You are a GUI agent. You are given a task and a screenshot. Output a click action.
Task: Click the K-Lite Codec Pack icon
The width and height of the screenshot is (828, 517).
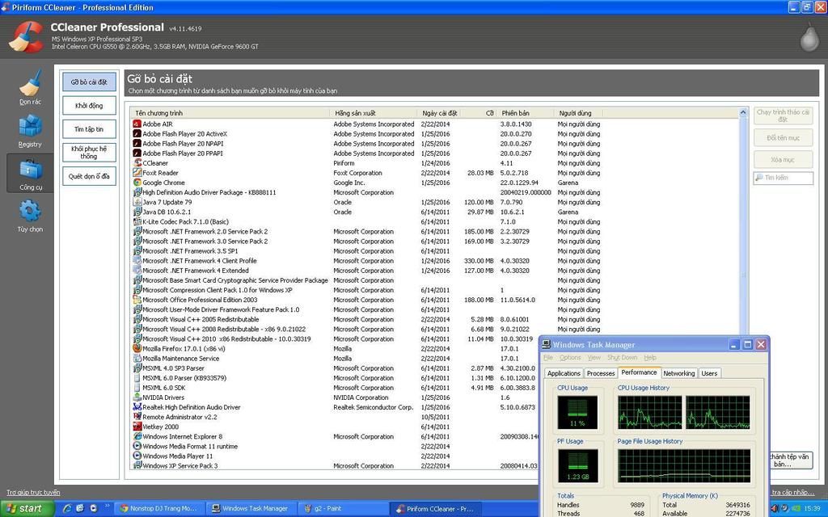137,221
